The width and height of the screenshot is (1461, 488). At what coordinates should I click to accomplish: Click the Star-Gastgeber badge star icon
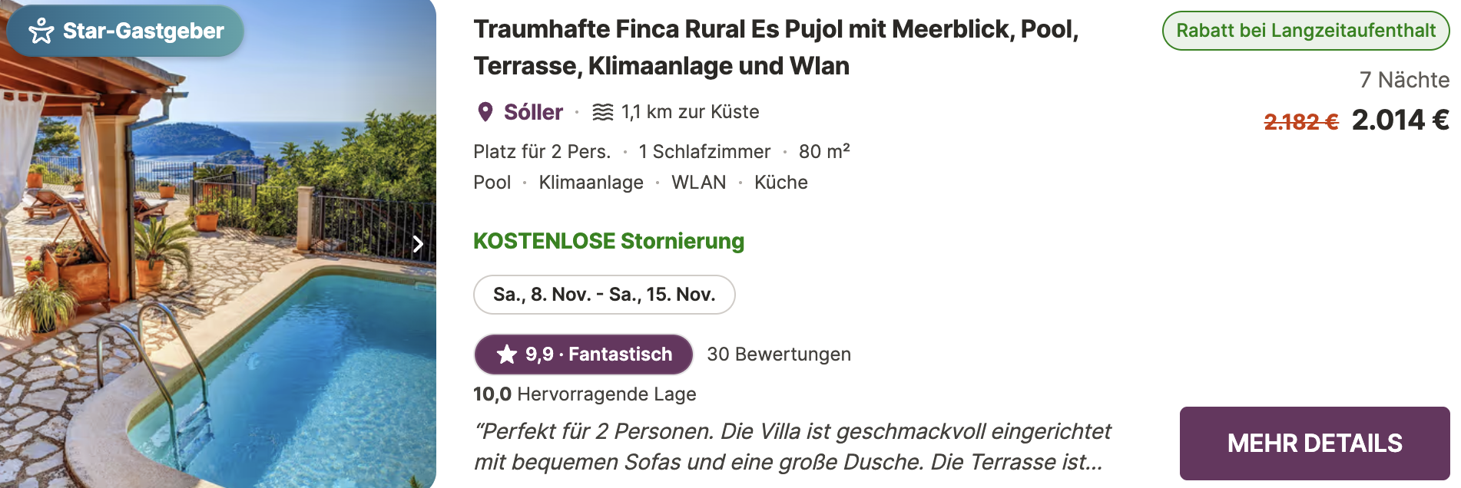[41, 31]
